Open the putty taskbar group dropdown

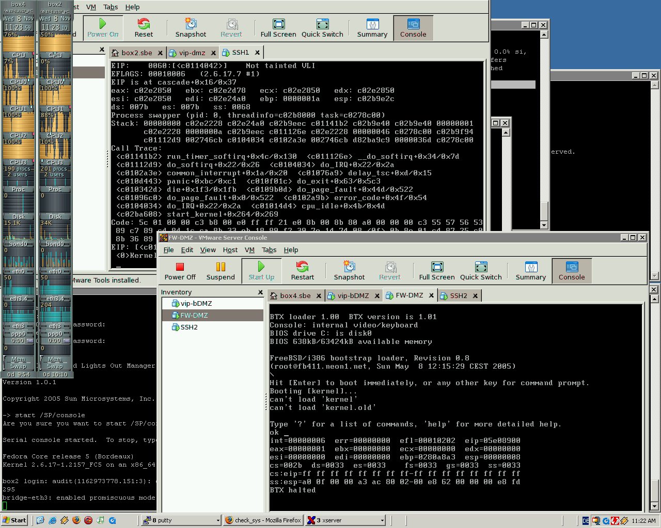pyautogui.click(x=218, y=520)
